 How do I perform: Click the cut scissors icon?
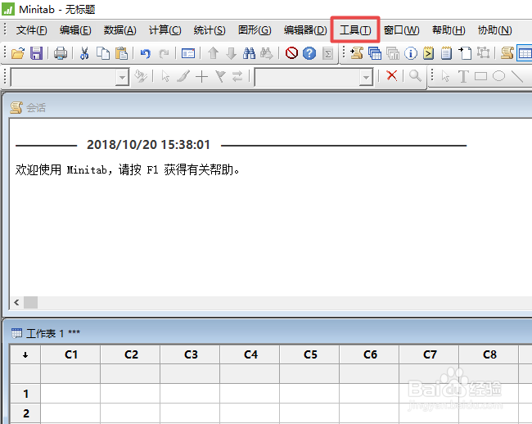(x=84, y=53)
